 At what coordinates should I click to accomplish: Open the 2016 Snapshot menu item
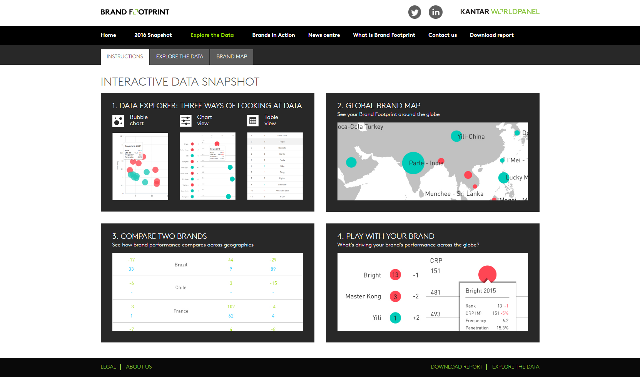pos(153,35)
